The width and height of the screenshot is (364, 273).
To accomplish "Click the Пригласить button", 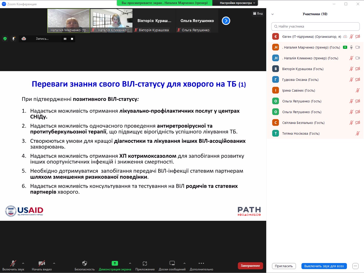I will 284,266.
